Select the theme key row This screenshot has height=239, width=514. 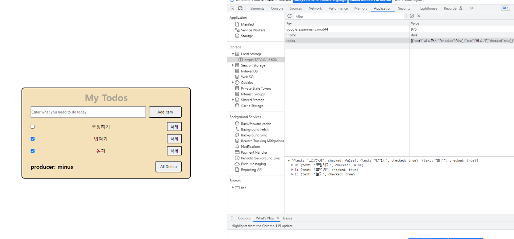click(399, 35)
